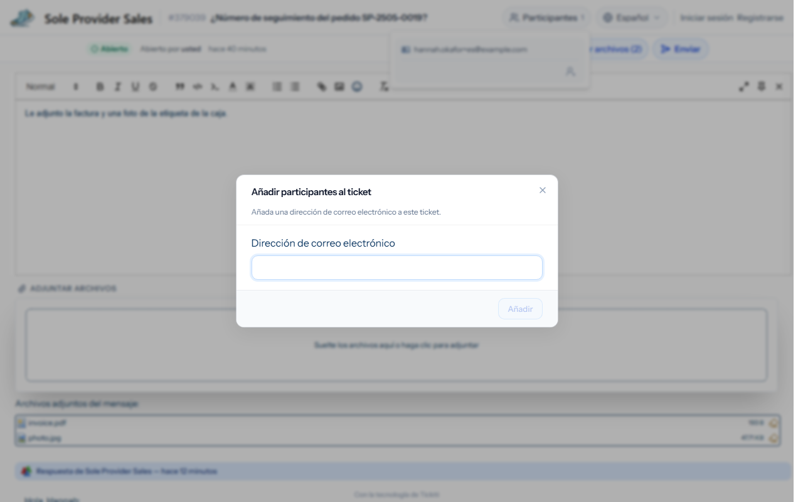Clear text formatting in editor toolbar

coord(385,87)
